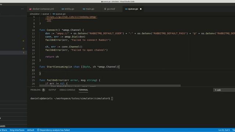Click the queue.go file breadcrumb

(59, 14)
